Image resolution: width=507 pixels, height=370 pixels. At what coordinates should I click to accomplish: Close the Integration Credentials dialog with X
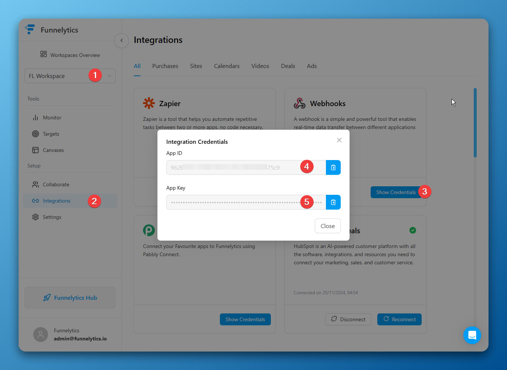click(x=339, y=140)
